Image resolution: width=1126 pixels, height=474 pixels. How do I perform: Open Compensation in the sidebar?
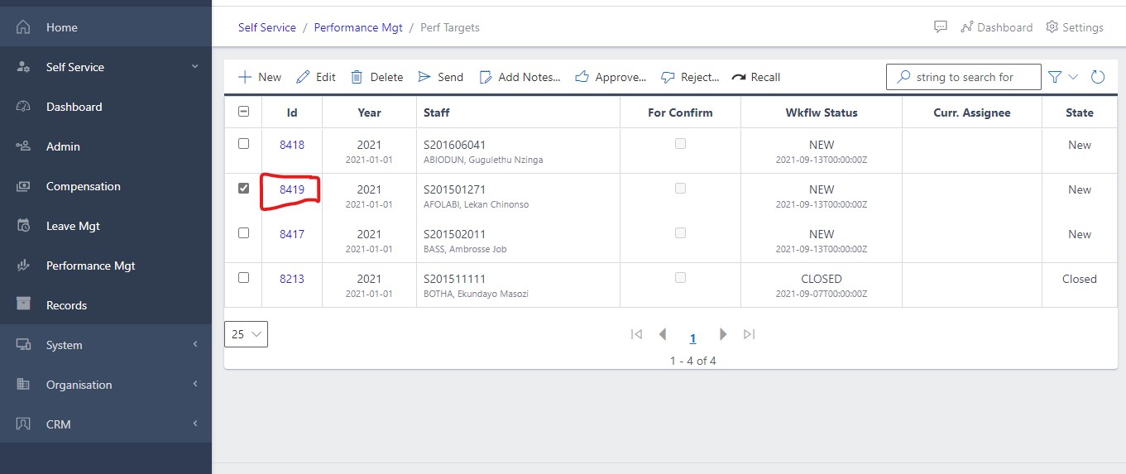click(83, 186)
